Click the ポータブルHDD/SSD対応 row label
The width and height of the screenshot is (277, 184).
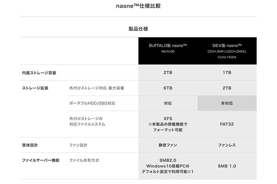pyautogui.click(x=92, y=103)
